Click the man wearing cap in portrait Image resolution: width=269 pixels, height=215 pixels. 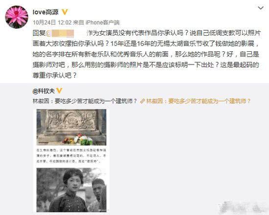[x=98, y=193]
